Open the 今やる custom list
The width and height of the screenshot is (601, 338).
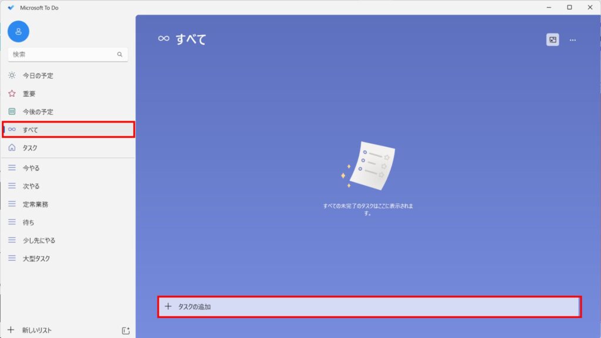pos(31,168)
